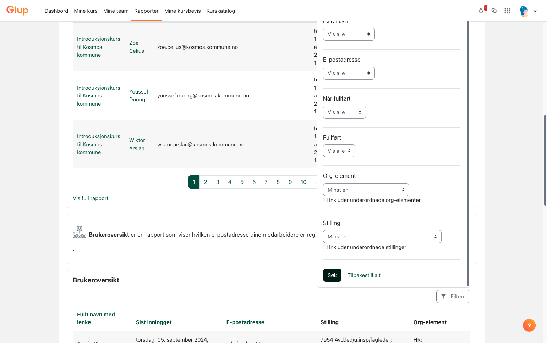Viewport: 547px width, 343px height.
Task: Open the Når fullført filter dropdown
Action: pos(344,112)
